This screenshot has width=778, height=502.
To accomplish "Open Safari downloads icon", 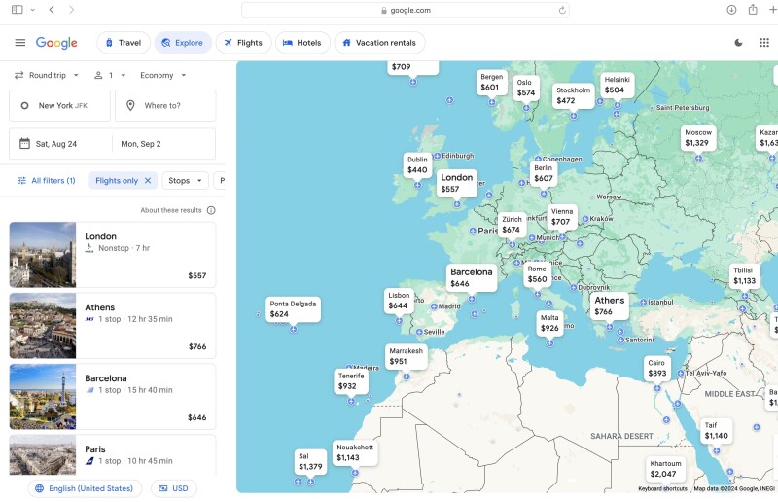I will pos(731,10).
